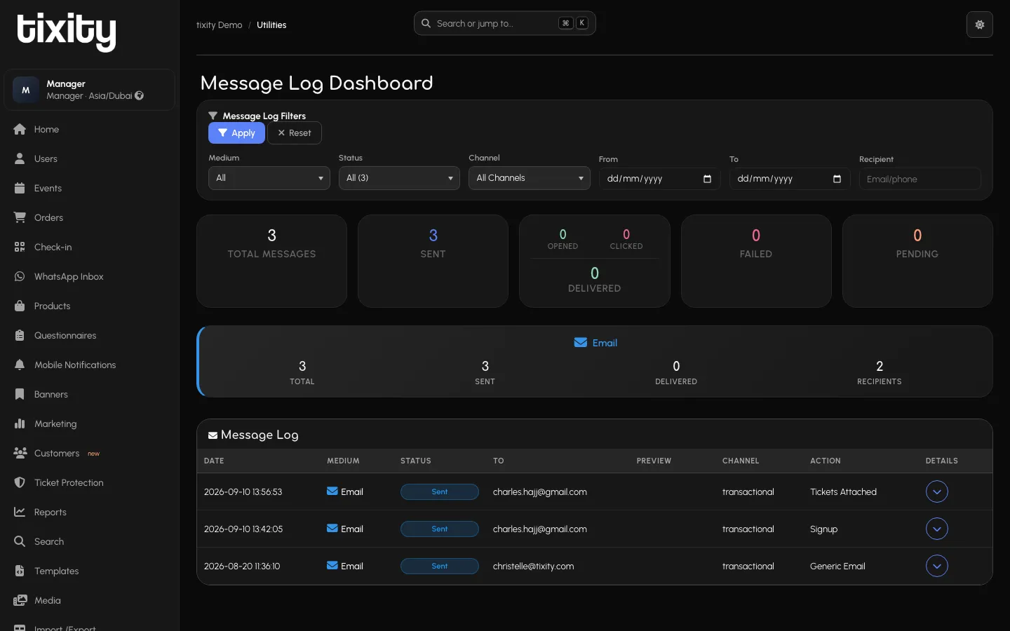
Task: Expand details for Signup row
Action: coord(937,529)
